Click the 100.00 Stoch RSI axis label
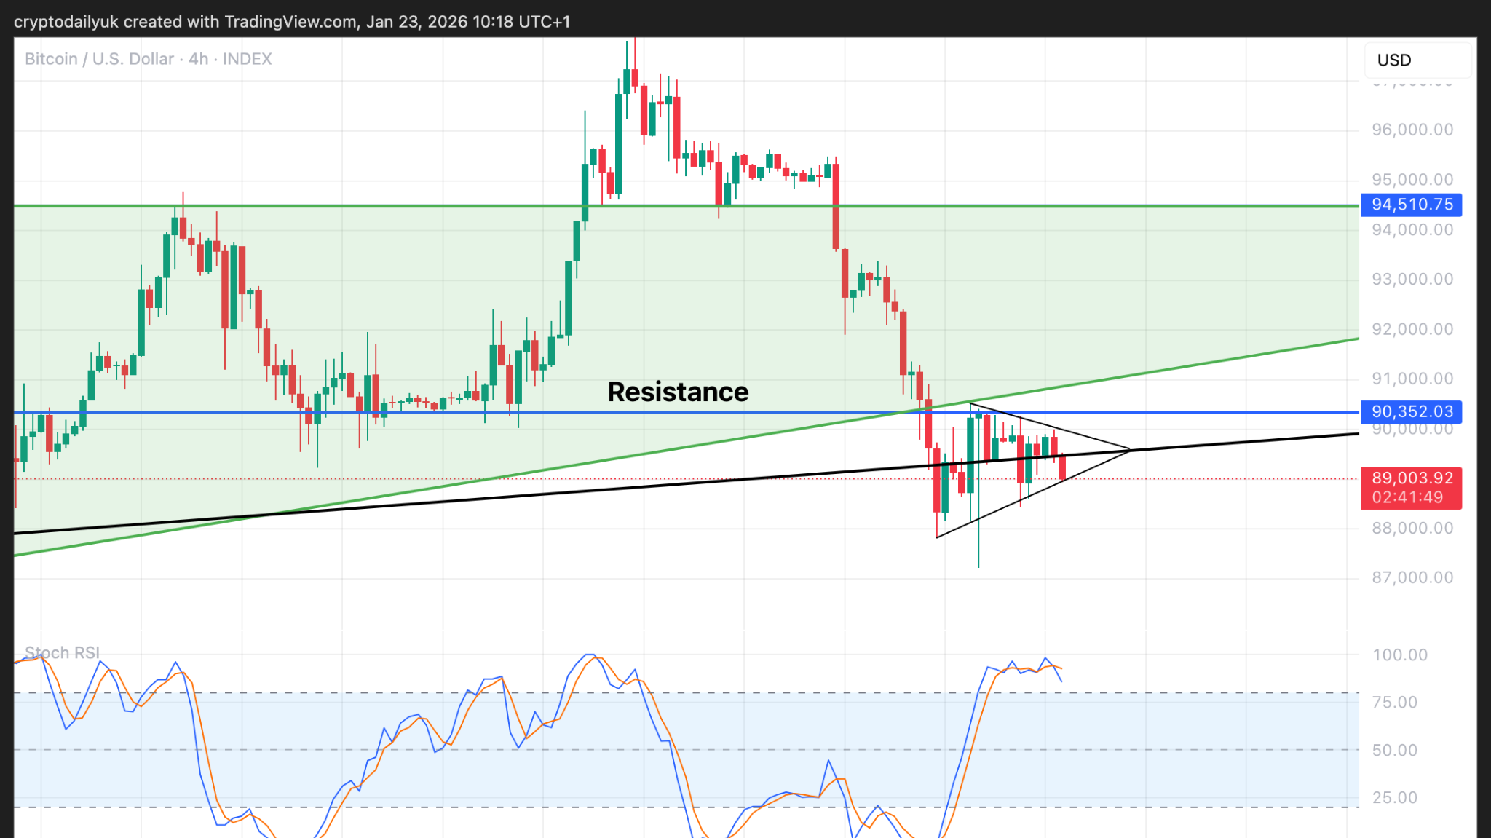 (1399, 655)
